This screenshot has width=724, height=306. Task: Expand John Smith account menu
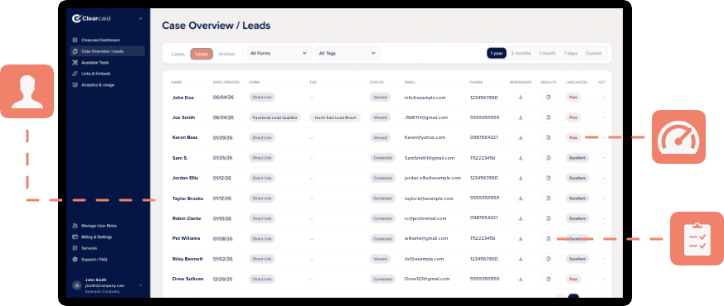(140, 285)
